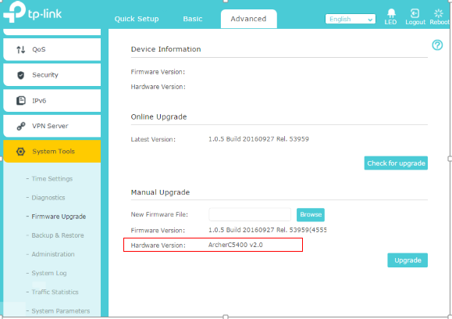Viewport: 452px width, 319px height.
Task: Select Time Settings in sidebar
Action: click(x=52, y=179)
